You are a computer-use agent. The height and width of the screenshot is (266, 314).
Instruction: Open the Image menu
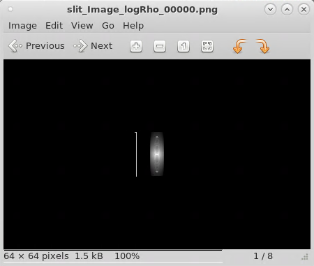[x=22, y=26]
